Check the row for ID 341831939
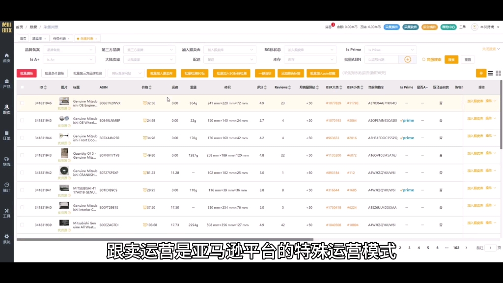The image size is (503, 283). tap(22, 225)
